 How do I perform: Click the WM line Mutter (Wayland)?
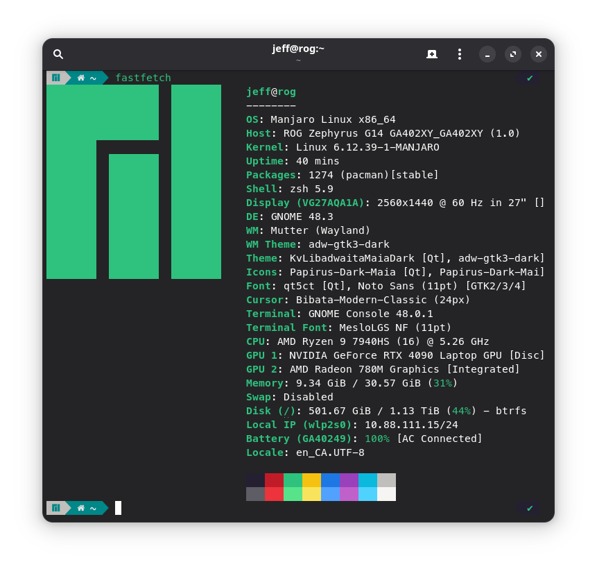coord(308,230)
